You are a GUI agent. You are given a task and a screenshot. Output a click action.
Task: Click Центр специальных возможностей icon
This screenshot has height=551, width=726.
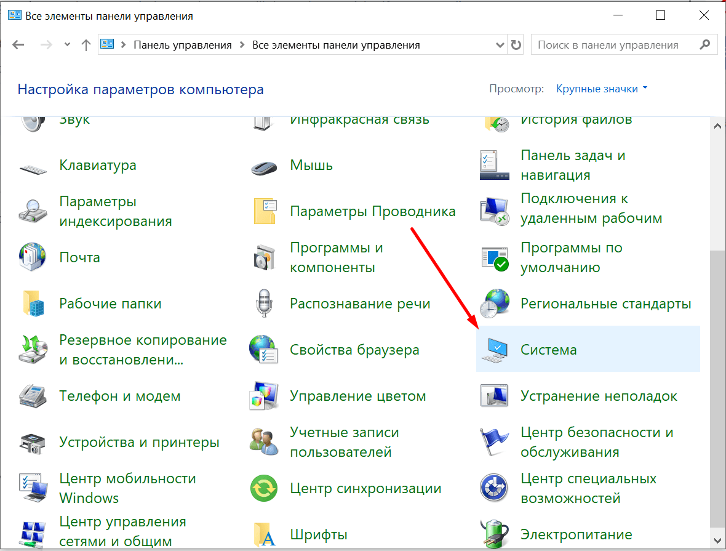click(x=493, y=488)
